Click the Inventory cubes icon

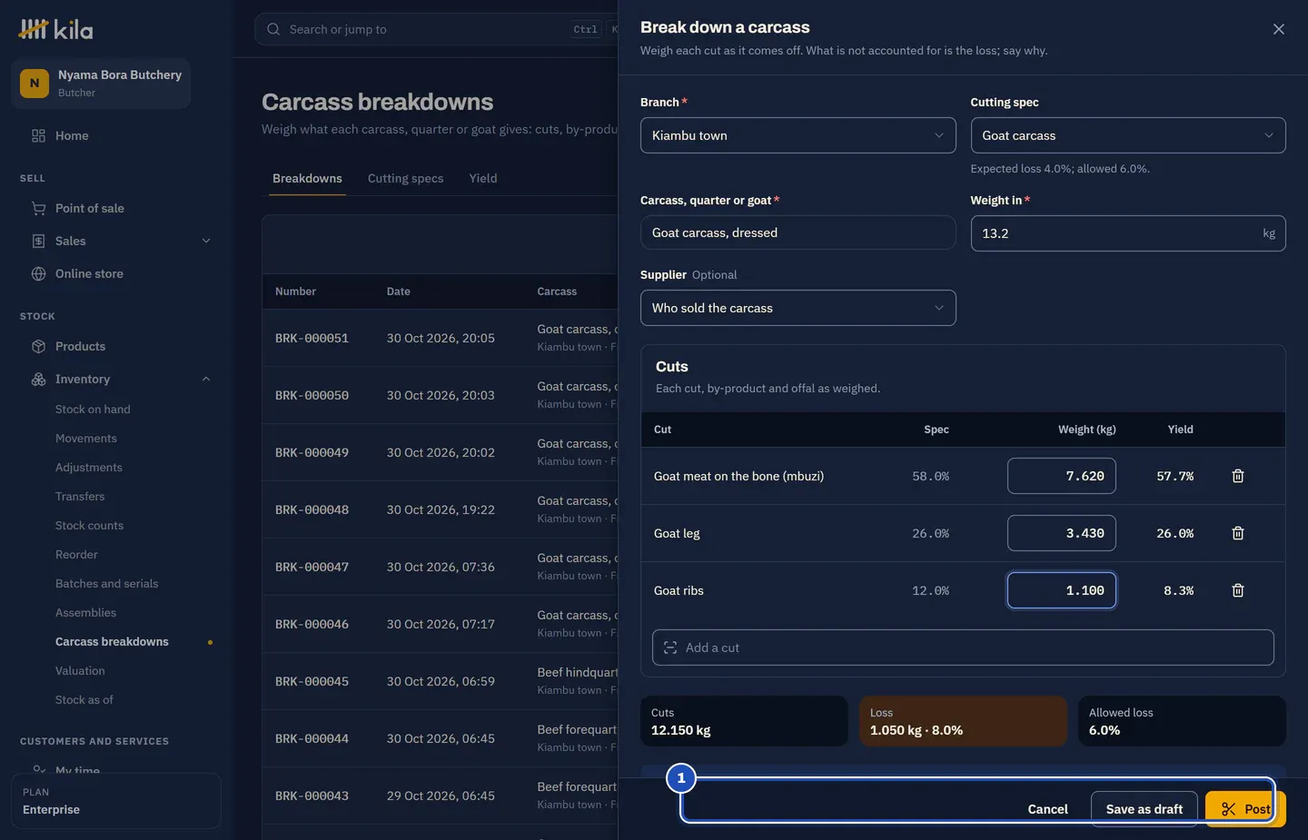pyautogui.click(x=38, y=379)
